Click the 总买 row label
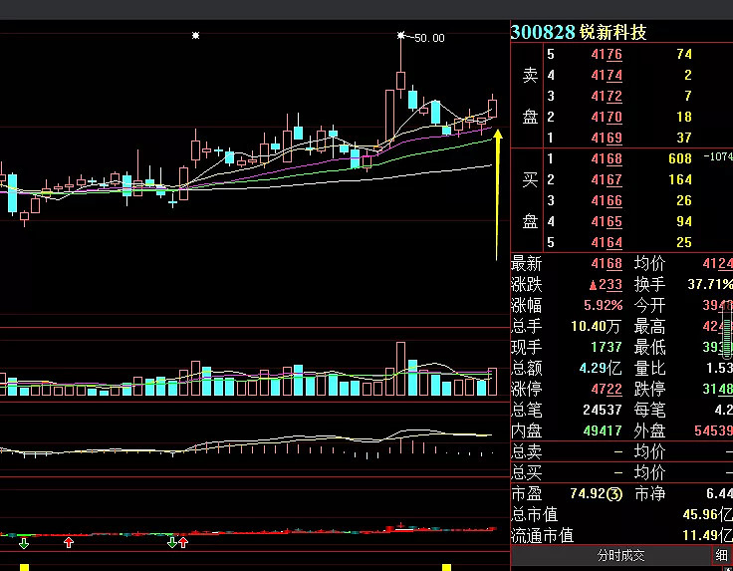Image resolution: width=733 pixels, height=571 pixels. tap(527, 472)
